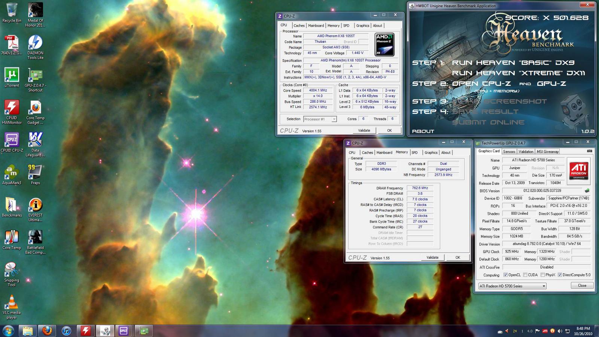
Task: Open Snipping Tool desktop icon
Action: tap(12, 274)
